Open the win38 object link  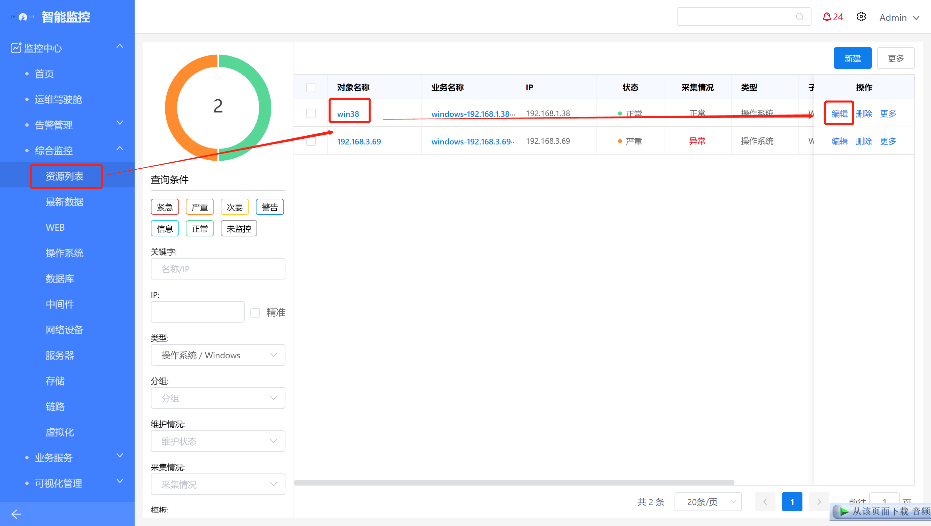348,114
